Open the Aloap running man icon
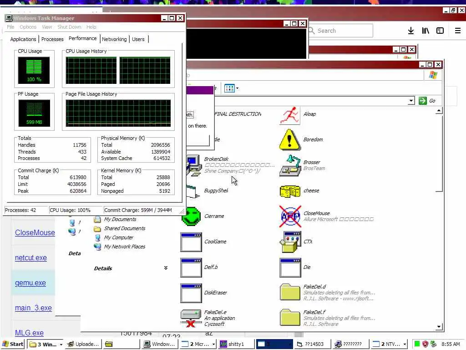This screenshot has height=350, width=466. pyautogui.click(x=290, y=115)
